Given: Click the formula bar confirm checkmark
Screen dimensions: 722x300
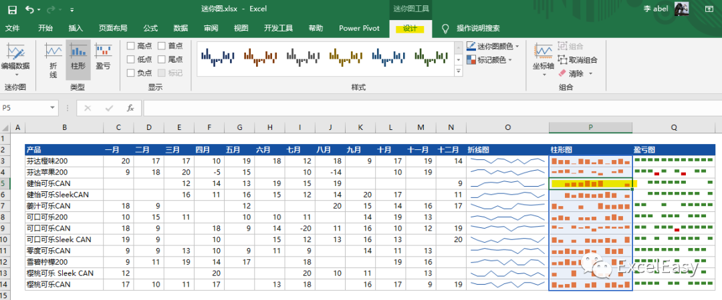Looking at the screenshot, I should (109, 108).
